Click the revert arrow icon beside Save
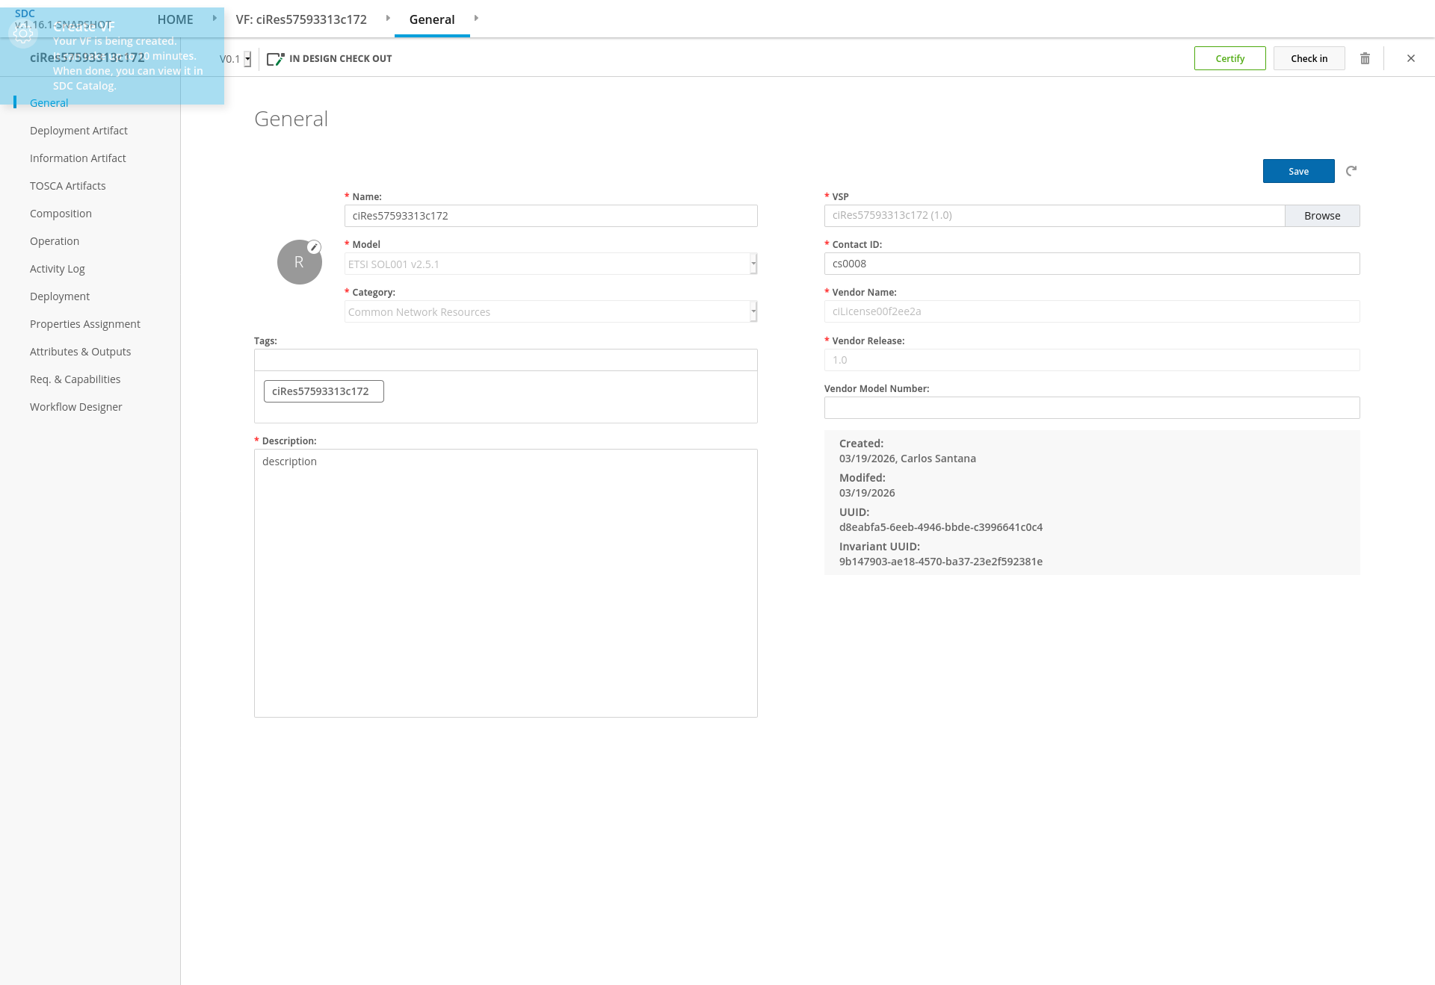1435x985 pixels. [1351, 171]
